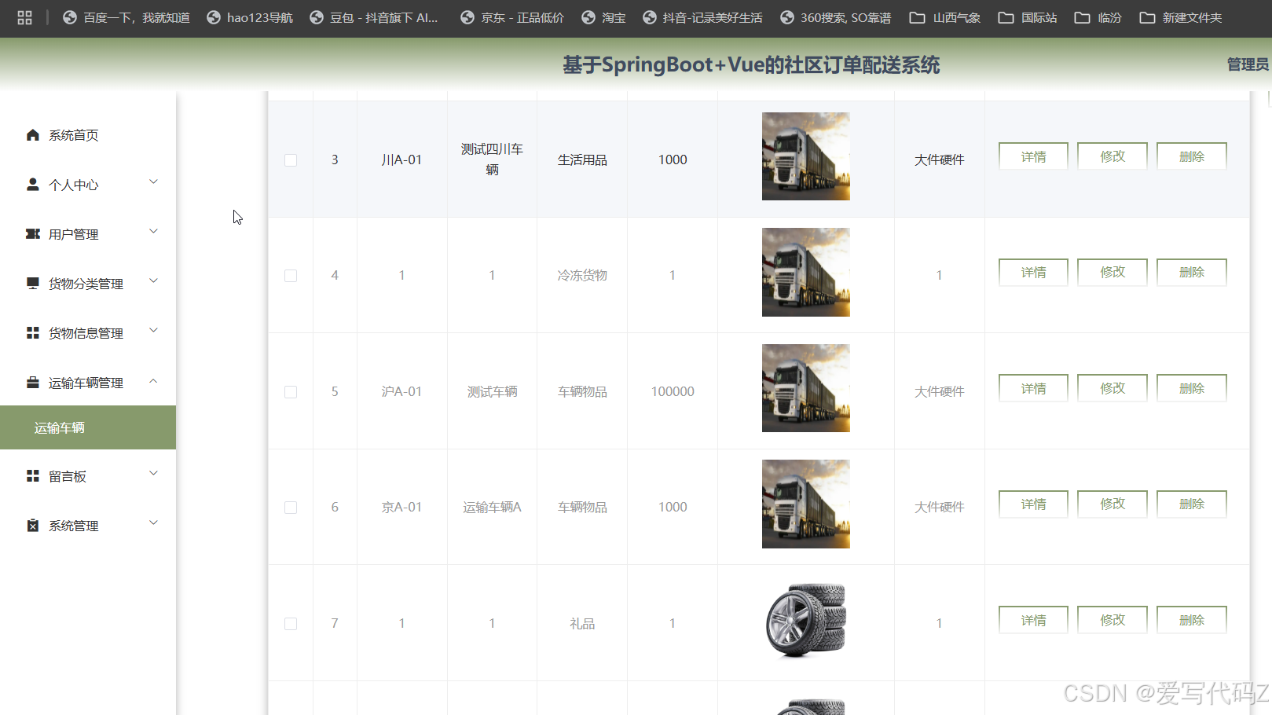Open the 京东 bookmark
Viewport: 1272px width, 715px height.
click(x=512, y=17)
